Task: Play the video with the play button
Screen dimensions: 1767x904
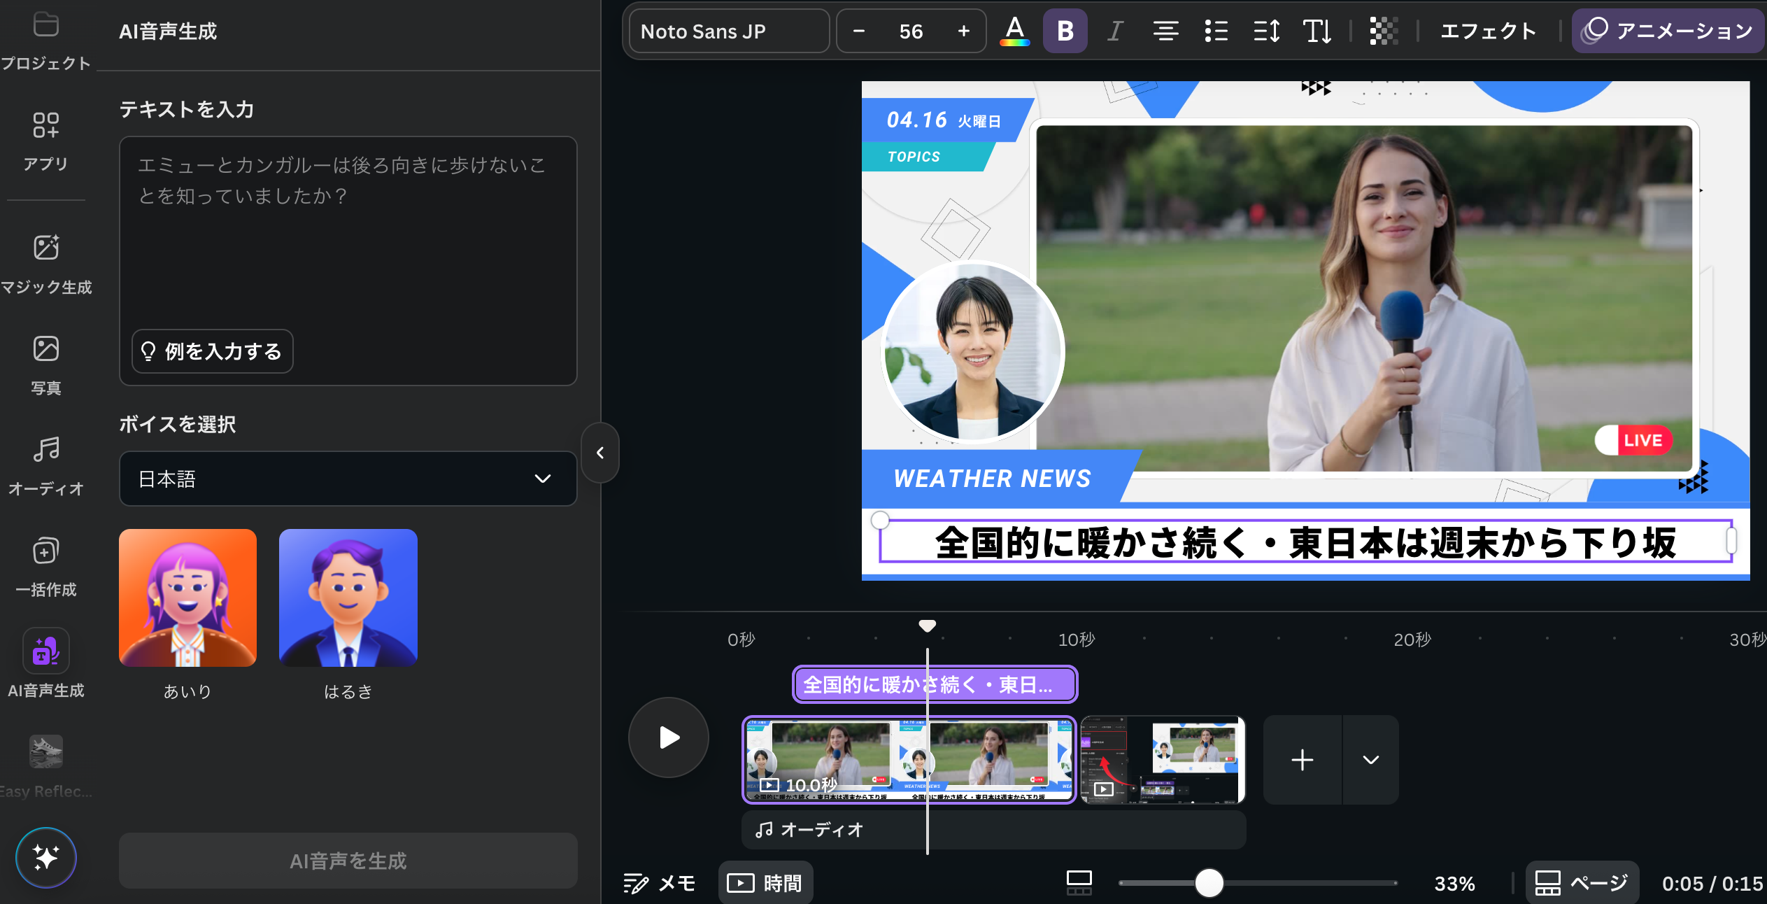Action: [x=669, y=737]
